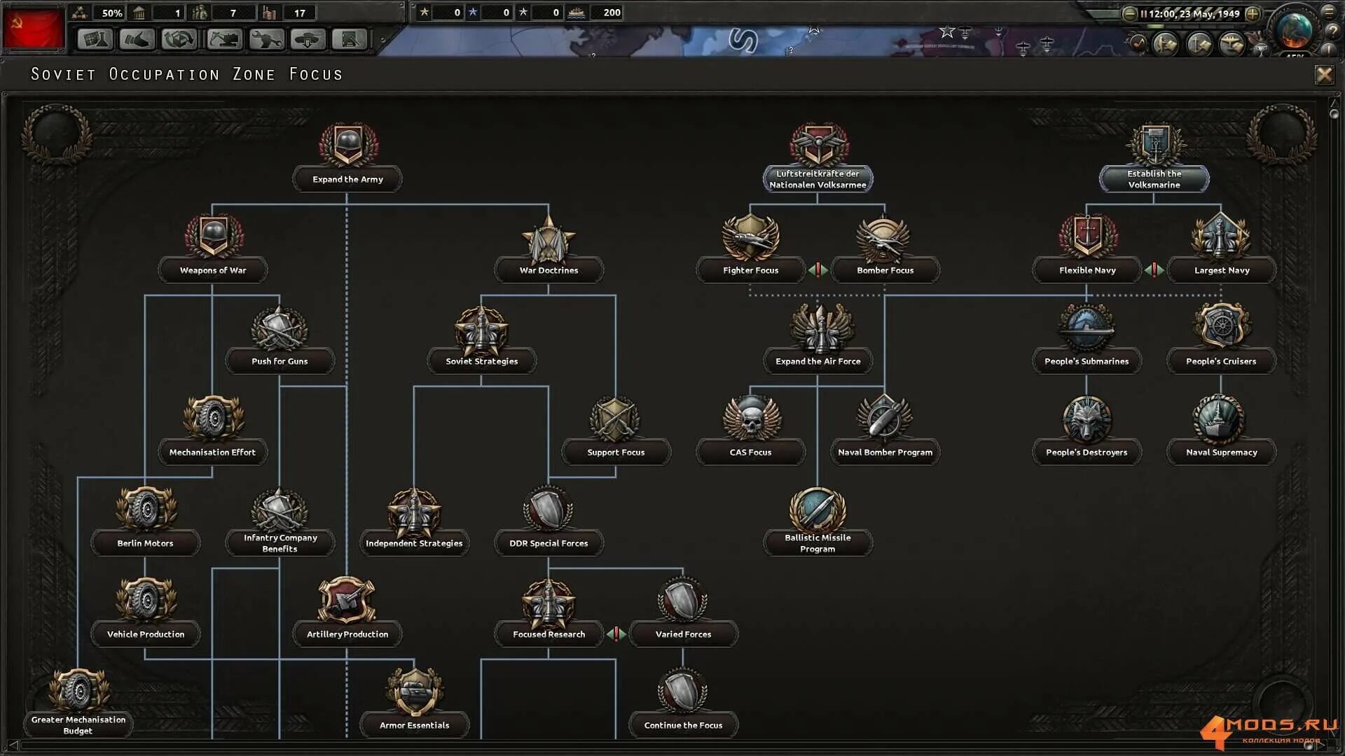
Task: Choose the Bomber Focus icon
Action: (885, 239)
